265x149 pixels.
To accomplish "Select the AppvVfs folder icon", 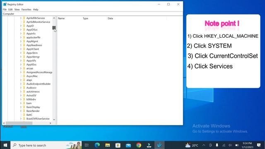I will point(24,60).
